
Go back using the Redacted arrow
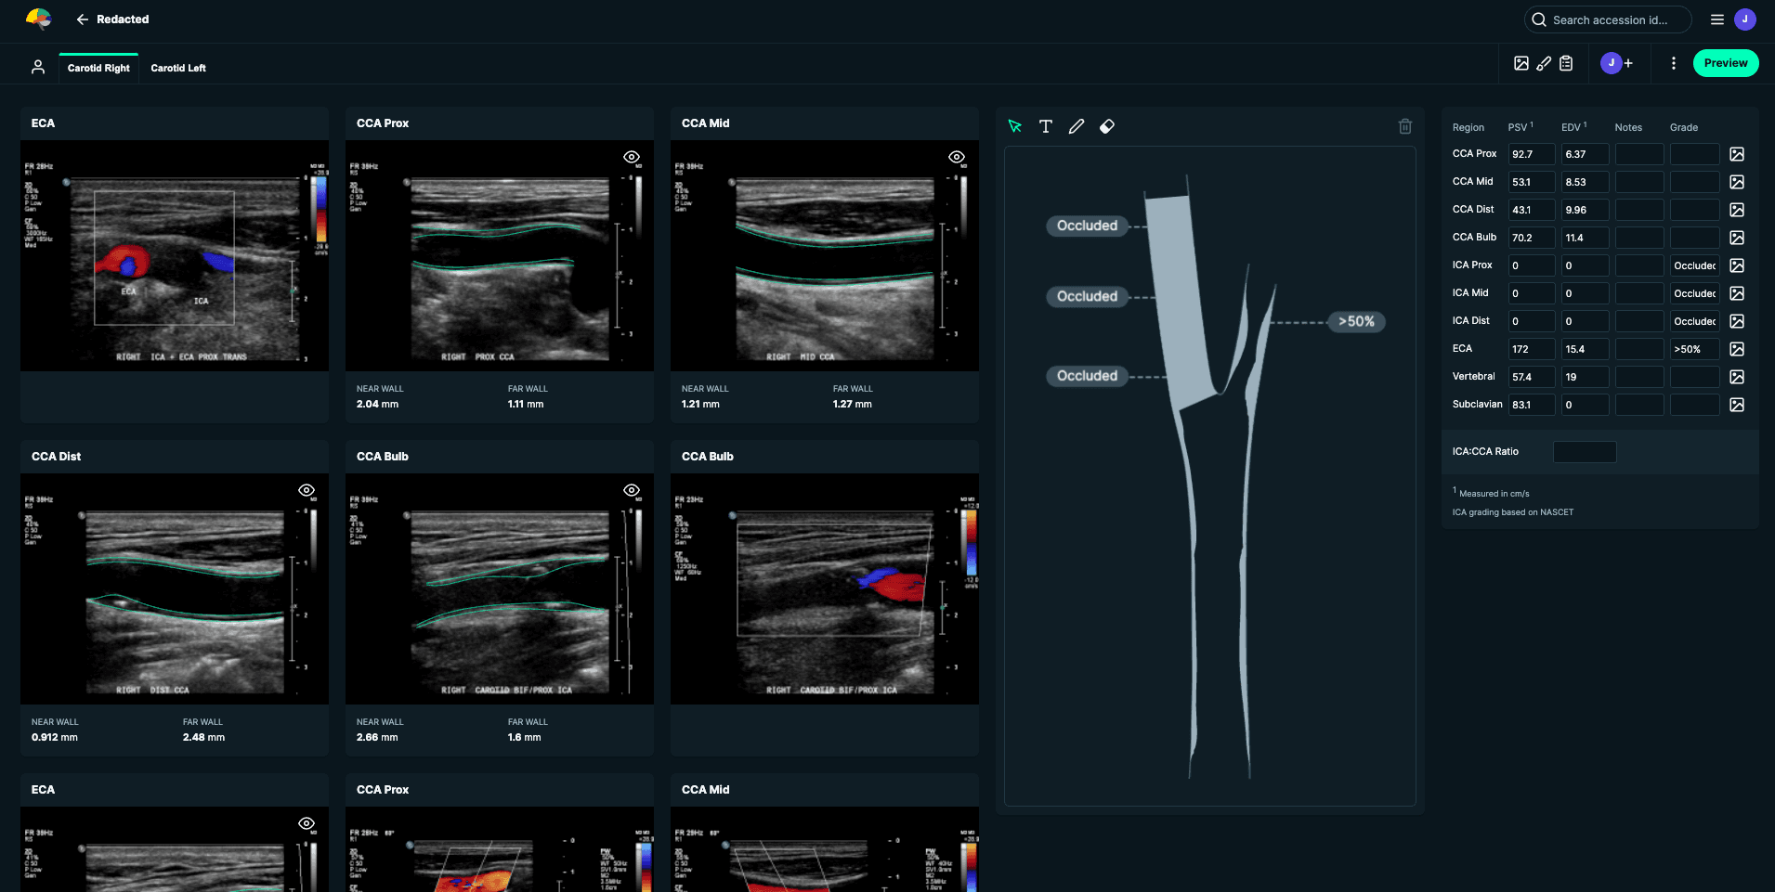[x=83, y=19]
